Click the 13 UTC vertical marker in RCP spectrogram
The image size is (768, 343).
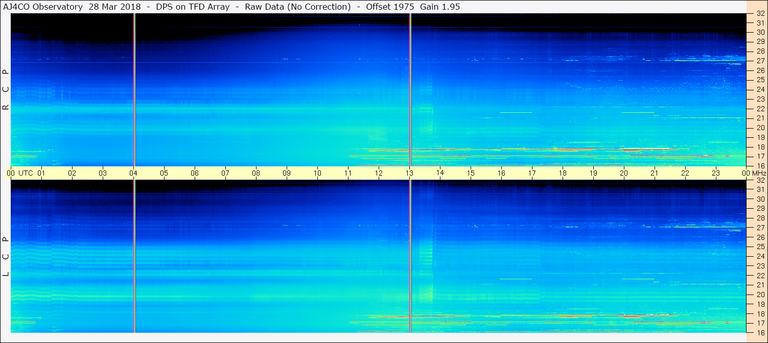pos(410,90)
